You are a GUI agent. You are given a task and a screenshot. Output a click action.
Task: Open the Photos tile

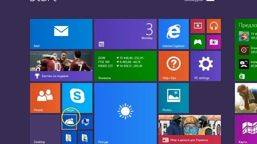(x=173, y=98)
